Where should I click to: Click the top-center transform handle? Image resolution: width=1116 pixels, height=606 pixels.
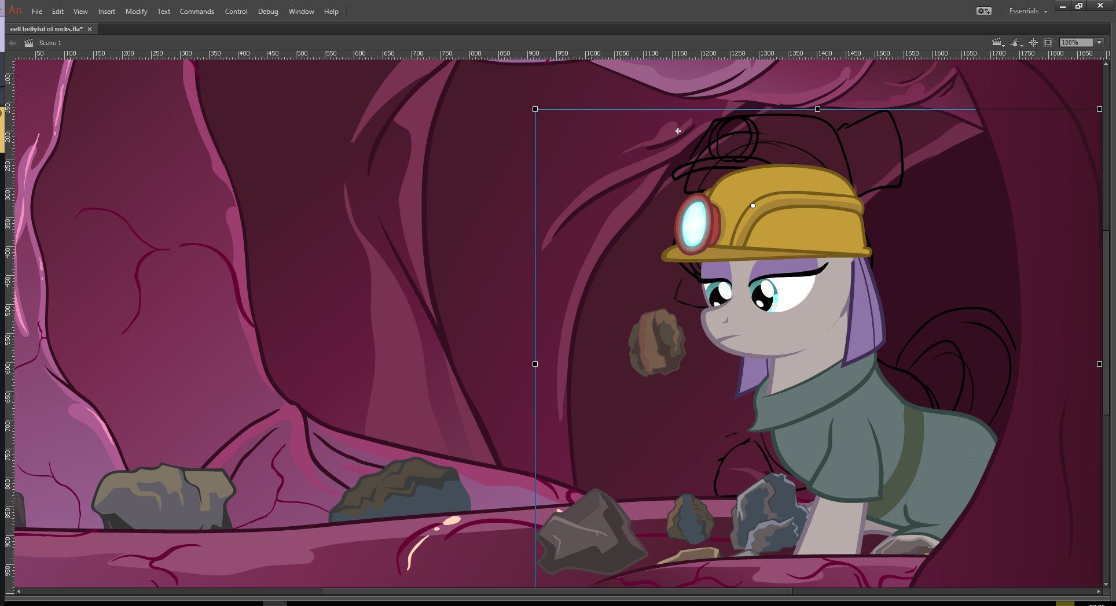click(817, 109)
